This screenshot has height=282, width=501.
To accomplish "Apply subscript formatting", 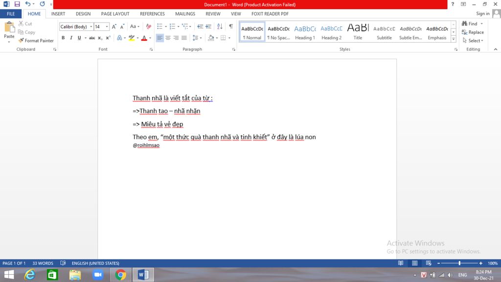I will tap(100, 38).
